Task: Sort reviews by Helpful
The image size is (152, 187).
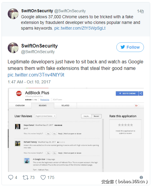Action: 86,116
